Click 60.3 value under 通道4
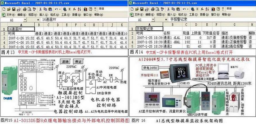This screenshot has height=125, width=256. [x=67, y=38]
